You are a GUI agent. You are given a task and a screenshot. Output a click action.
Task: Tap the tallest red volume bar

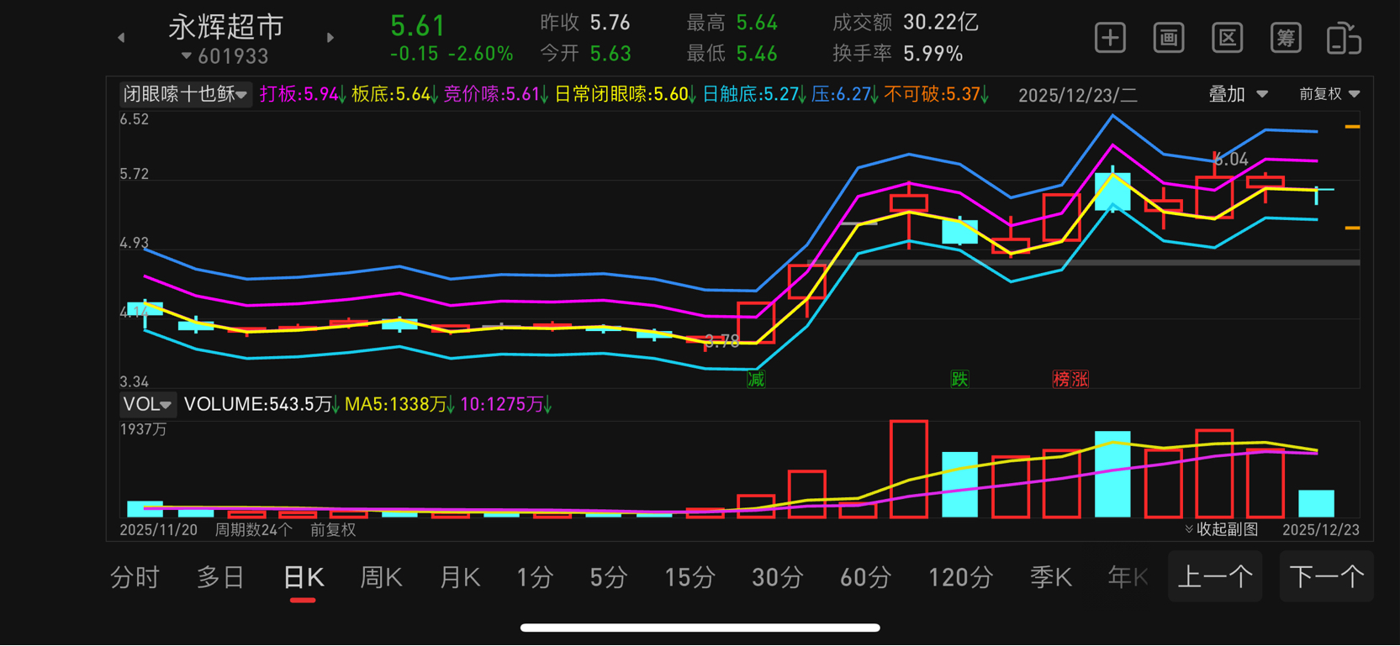(x=909, y=469)
